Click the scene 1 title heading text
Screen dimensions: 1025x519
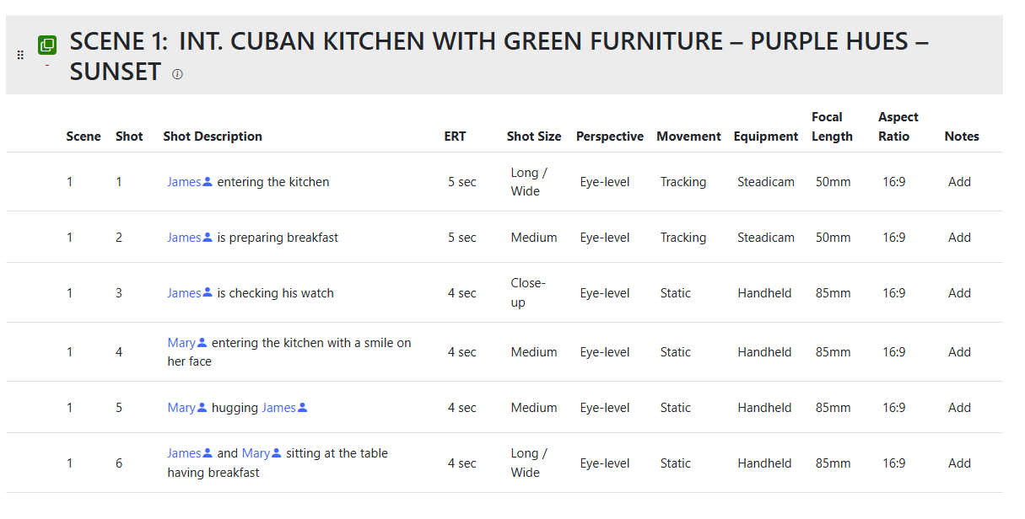point(499,56)
